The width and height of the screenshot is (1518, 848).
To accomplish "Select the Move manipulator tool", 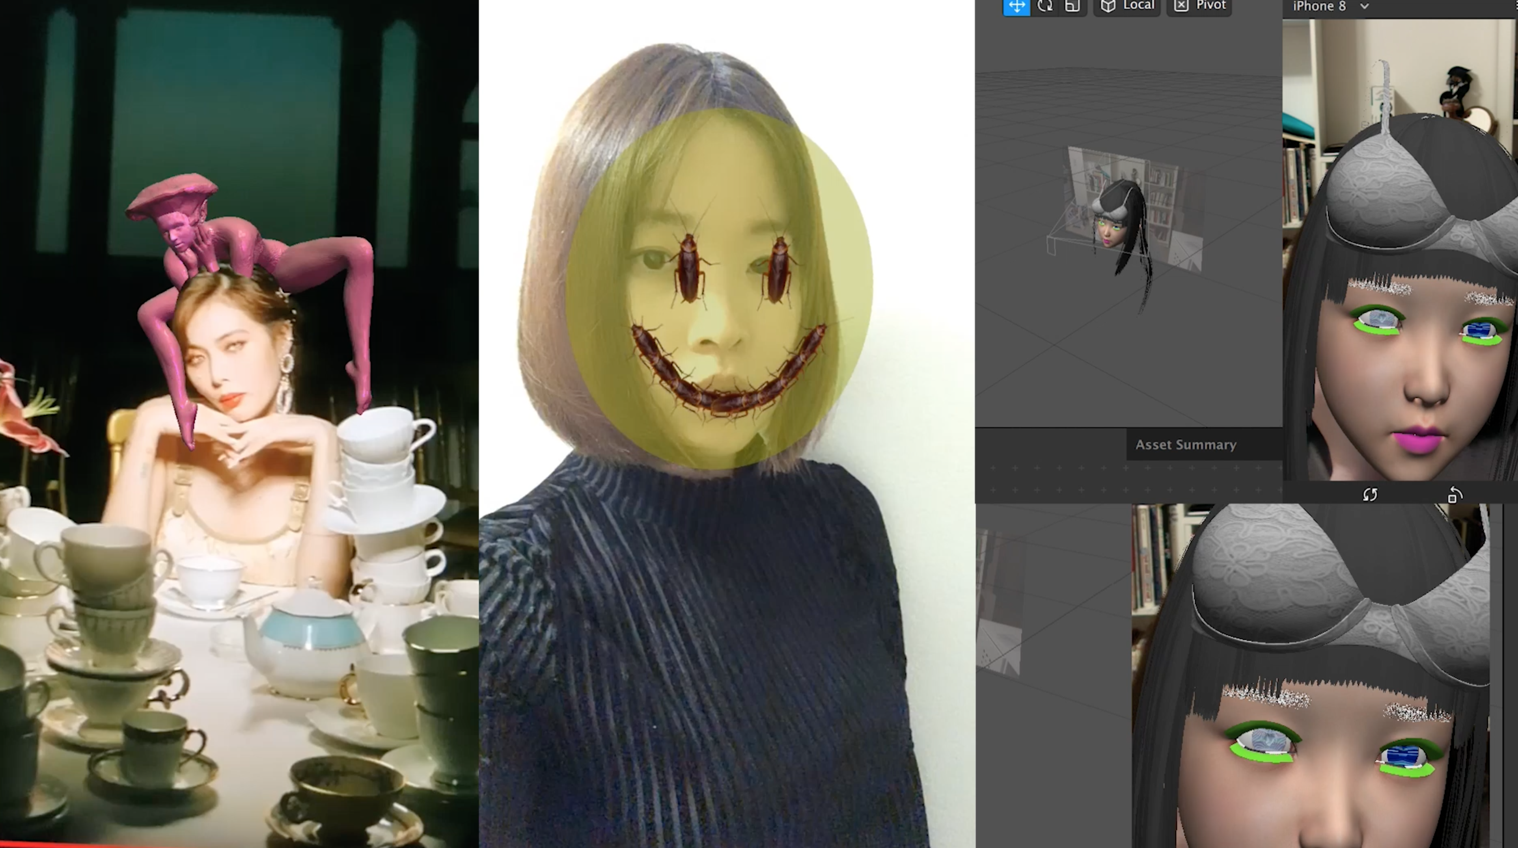I will [1016, 6].
